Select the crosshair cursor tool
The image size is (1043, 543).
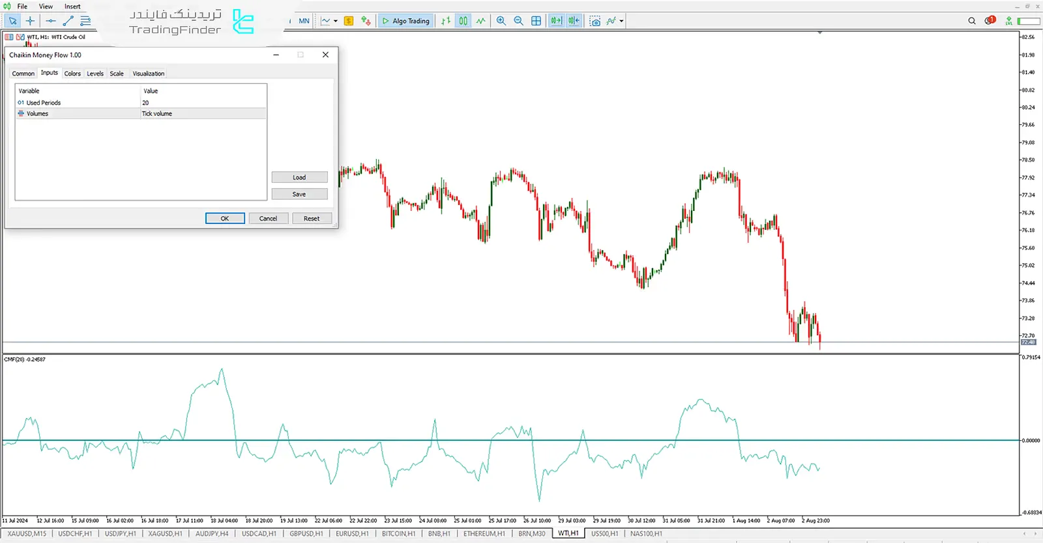[x=30, y=21]
